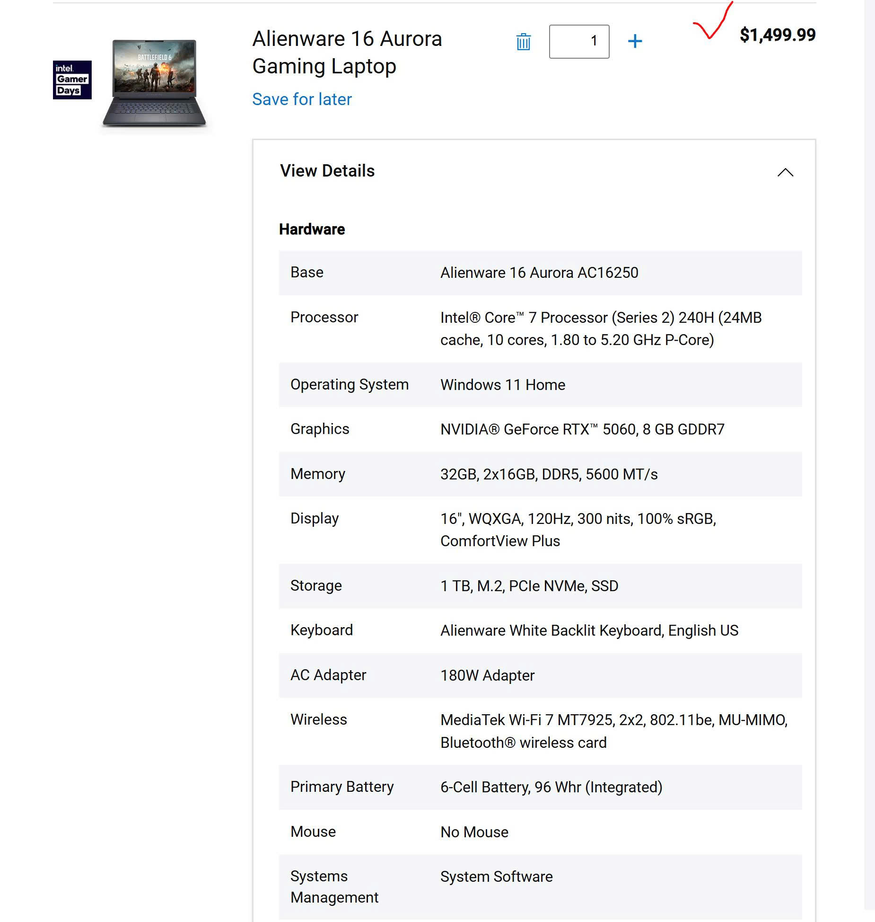Viewport: 875px width, 922px height.
Task: Click the red checkmark next to price
Action: point(712,24)
